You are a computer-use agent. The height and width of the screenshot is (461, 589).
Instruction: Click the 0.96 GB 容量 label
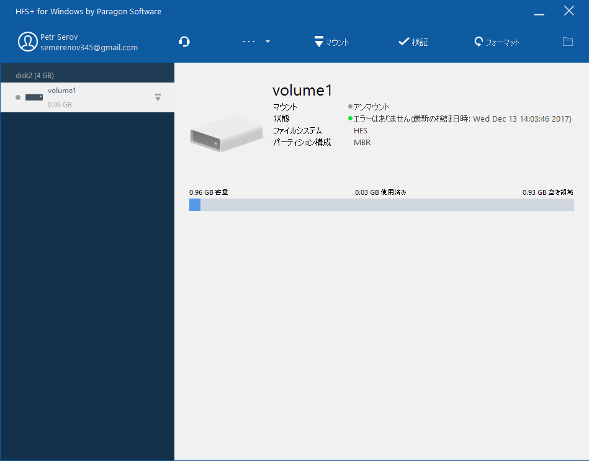tap(209, 192)
